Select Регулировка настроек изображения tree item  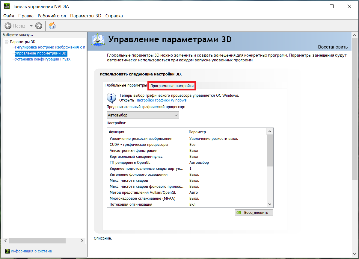click(50, 47)
